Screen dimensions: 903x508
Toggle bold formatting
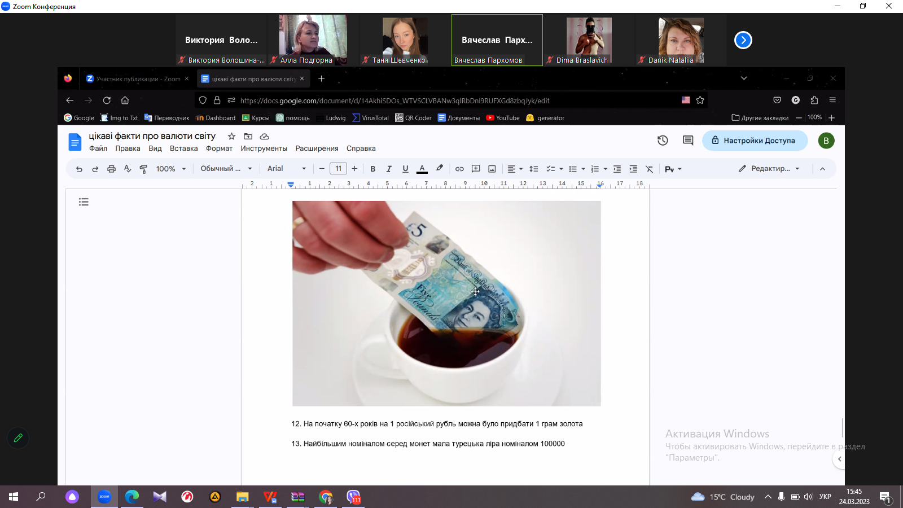372,169
